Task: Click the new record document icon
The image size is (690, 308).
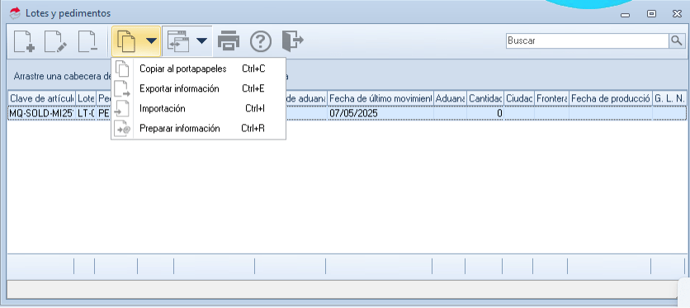Action: [x=24, y=41]
